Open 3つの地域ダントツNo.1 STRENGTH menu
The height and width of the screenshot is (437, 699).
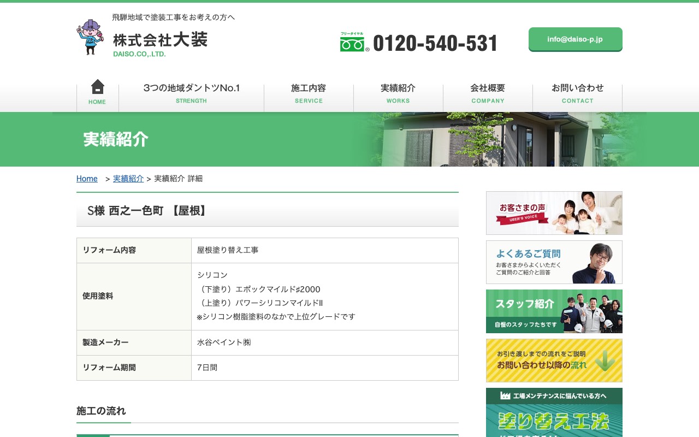click(x=191, y=93)
